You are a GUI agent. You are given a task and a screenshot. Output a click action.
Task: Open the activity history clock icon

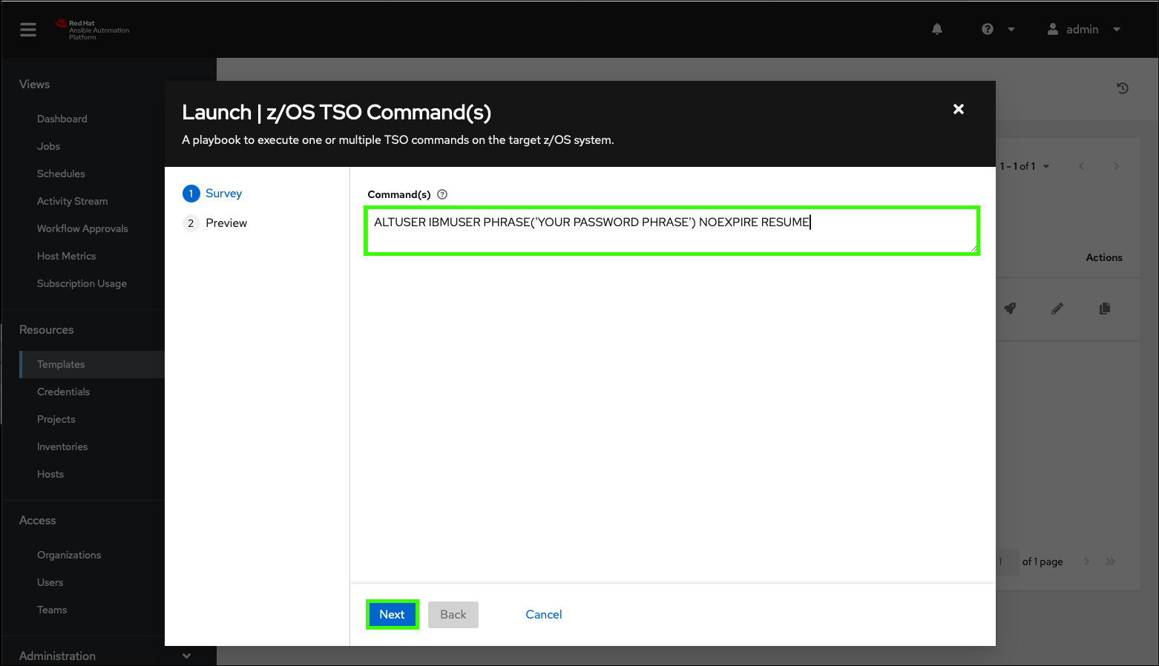[x=1122, y=88]
